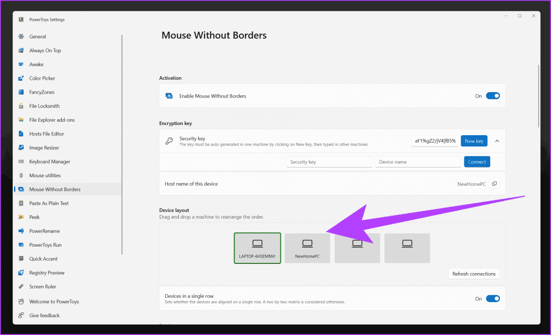551x335 pixels.
Task: Open the Peek settings page
Action: 34,217
